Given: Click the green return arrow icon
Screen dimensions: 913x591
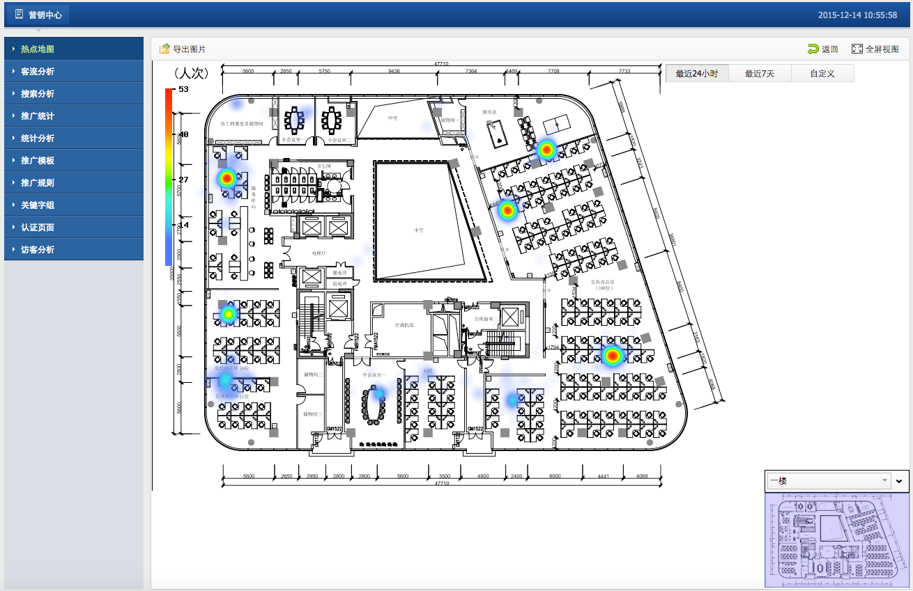Looking at the screenshot, I should pos(813,49).
